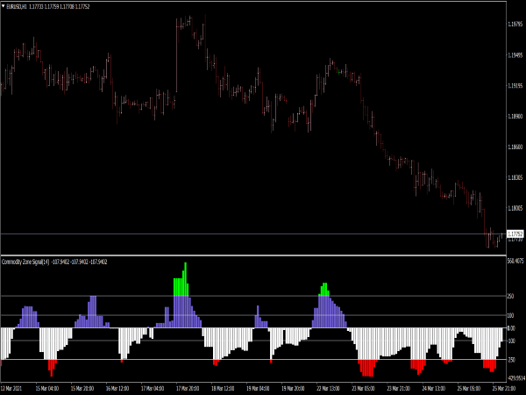Click the 19 Mar 20:00 time label

point(293,388)
